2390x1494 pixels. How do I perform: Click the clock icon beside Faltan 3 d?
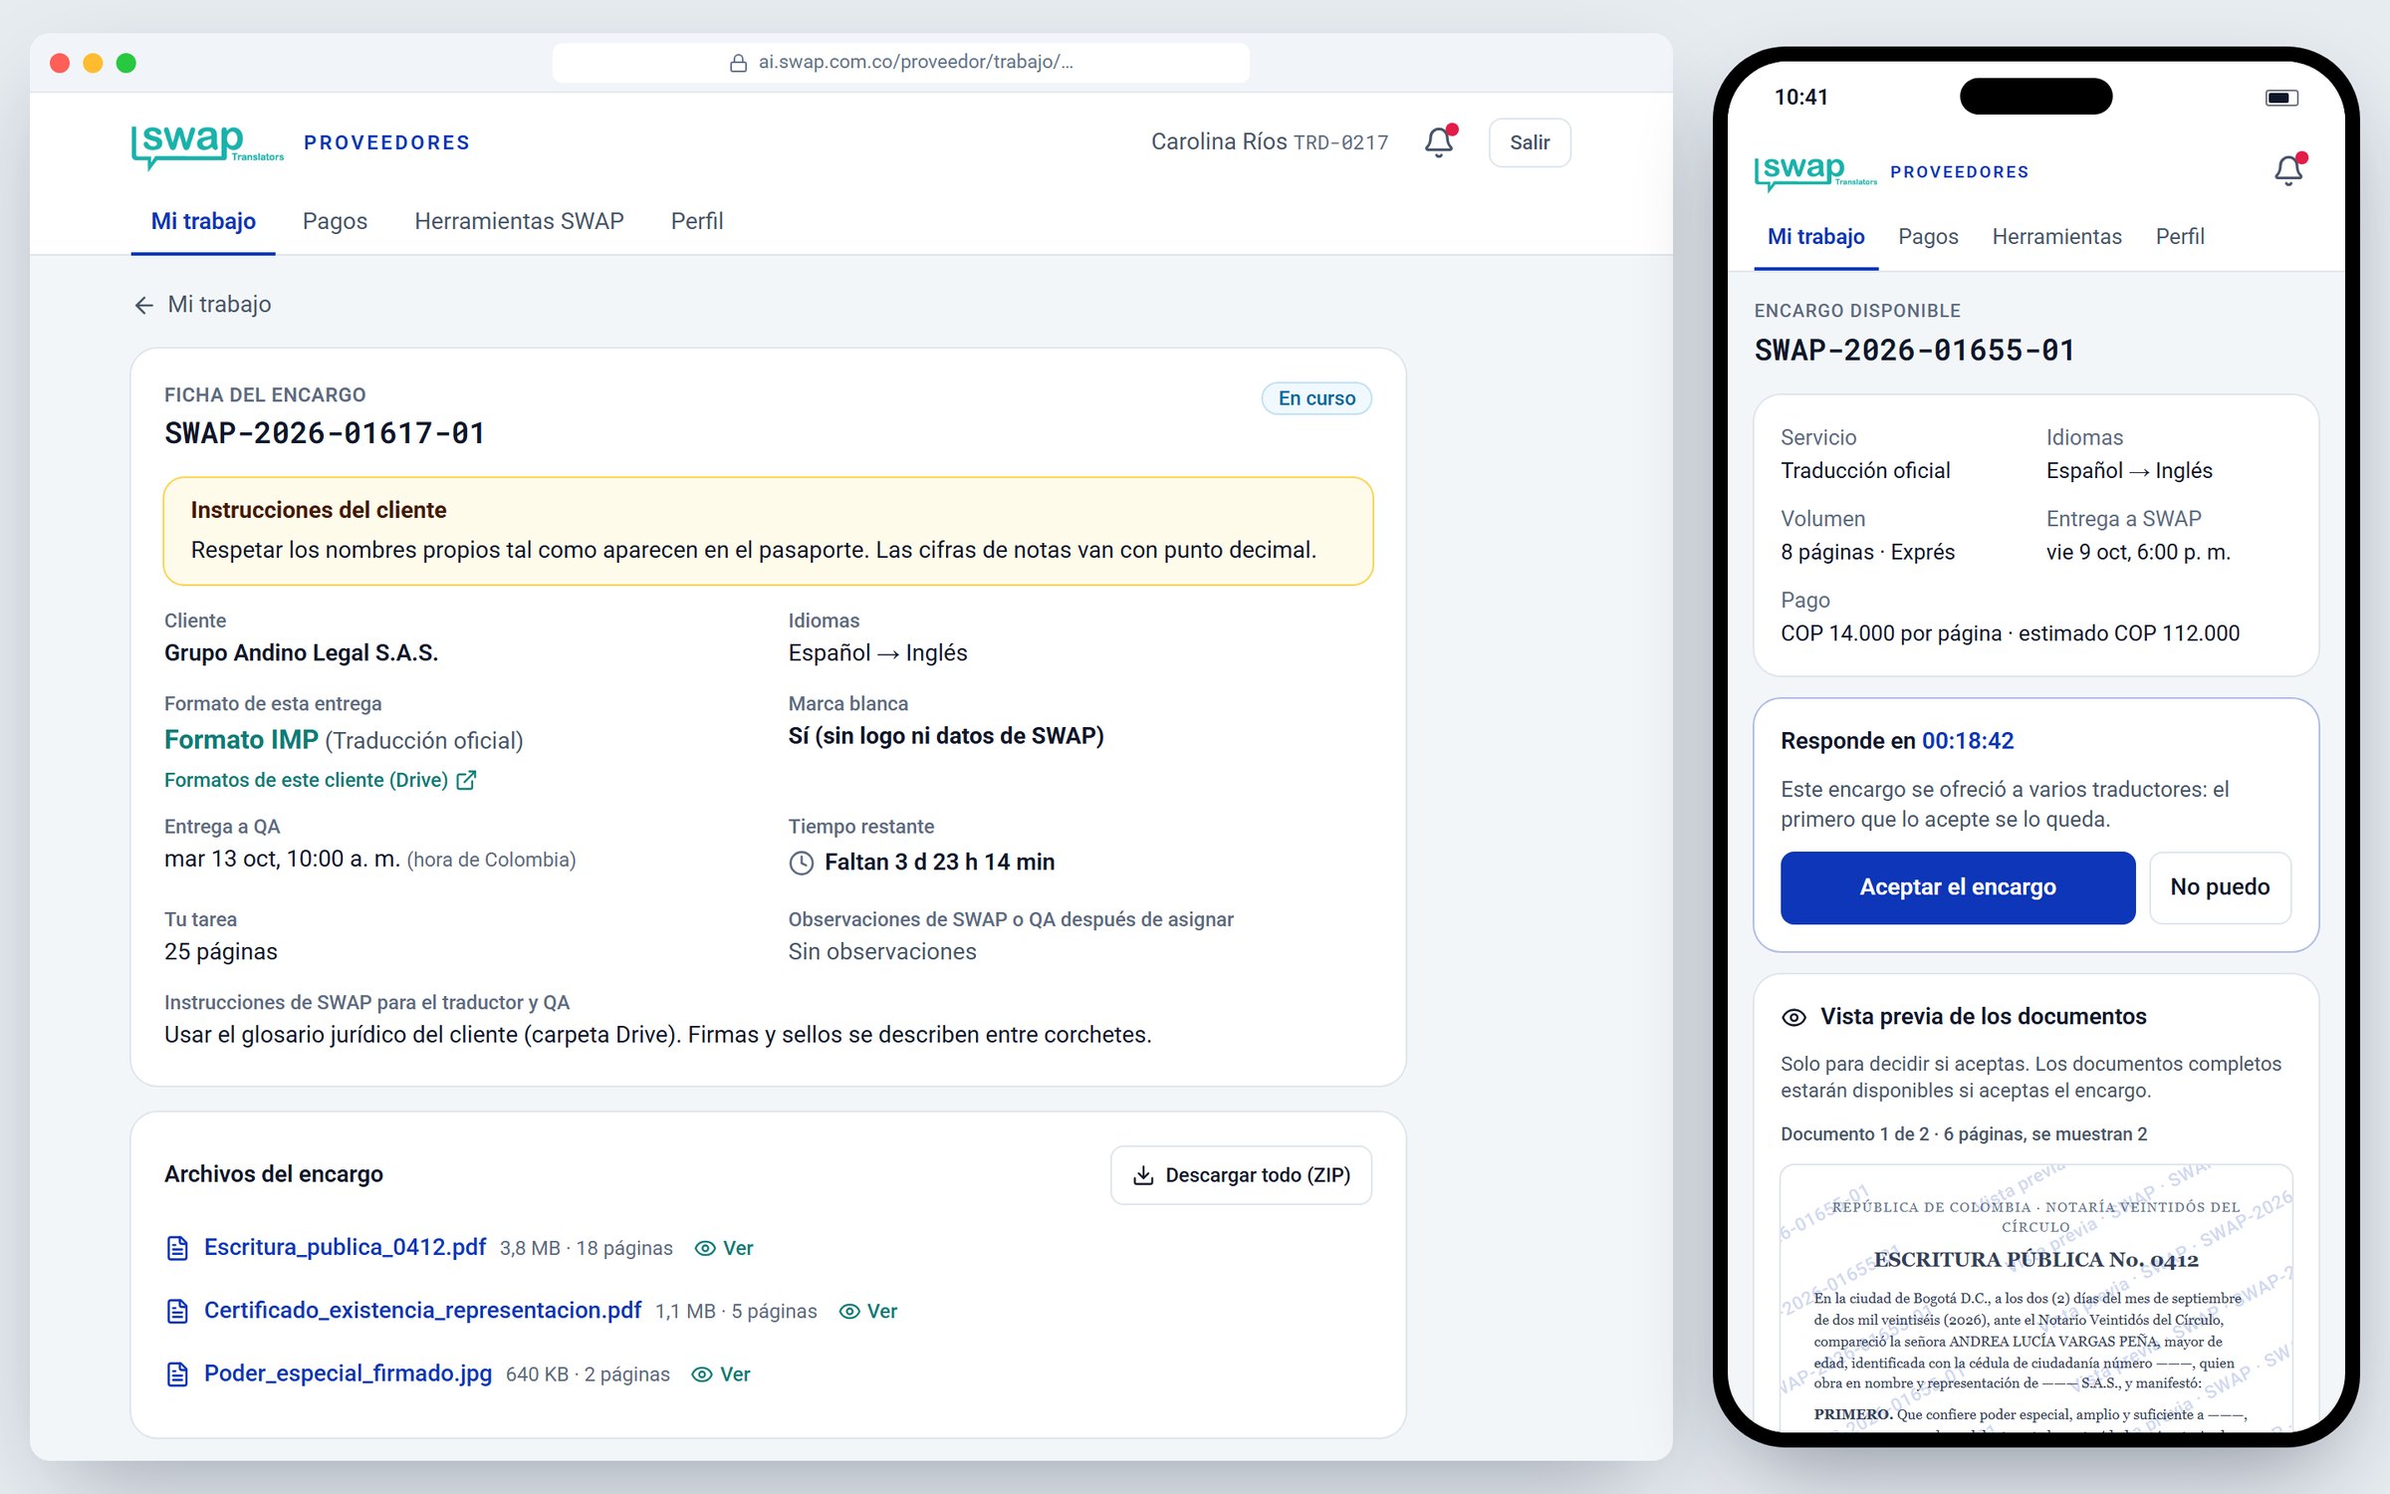[x=802, y=863]
